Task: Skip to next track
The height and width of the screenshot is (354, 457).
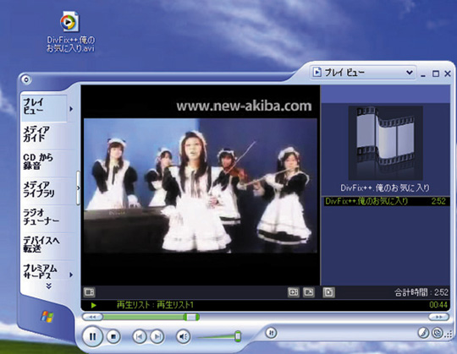Action: pos(157,336)
